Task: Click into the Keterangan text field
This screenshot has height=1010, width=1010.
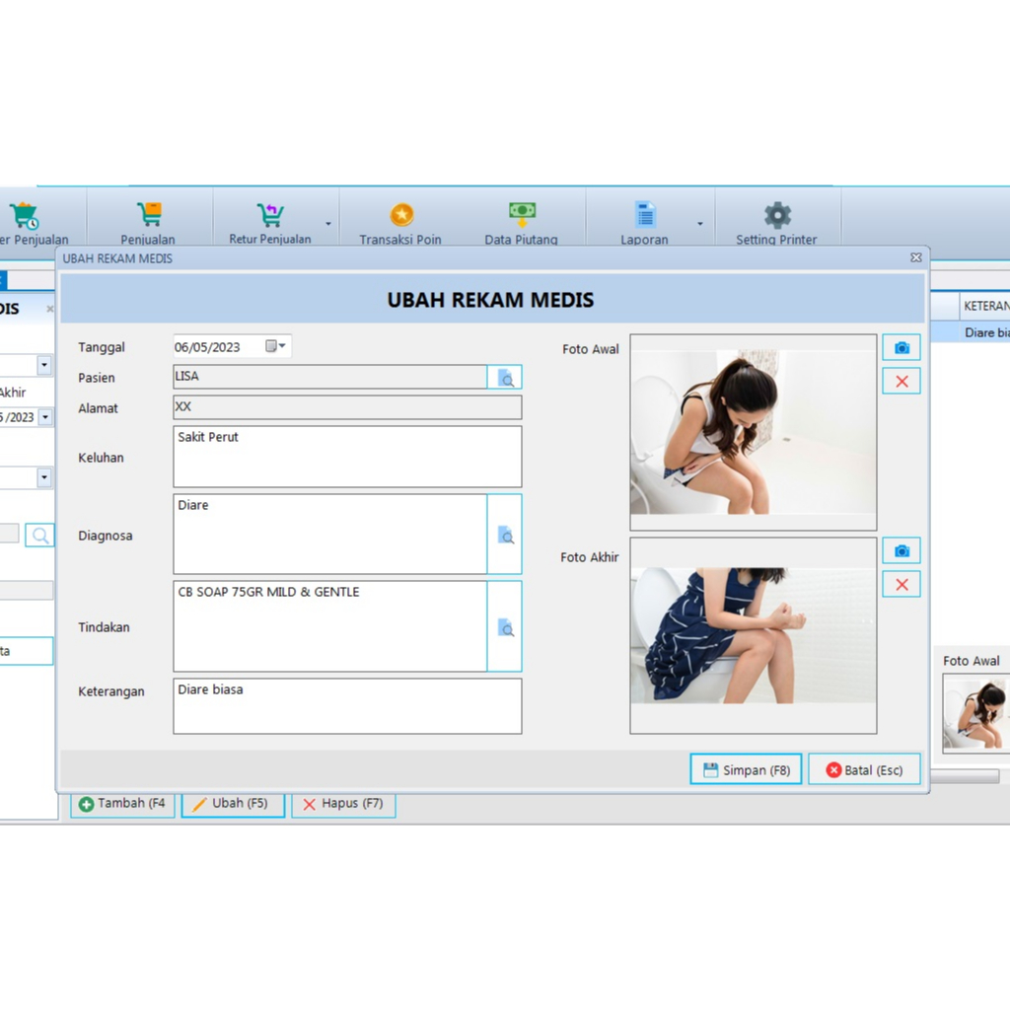Action: tap(347, 706)
